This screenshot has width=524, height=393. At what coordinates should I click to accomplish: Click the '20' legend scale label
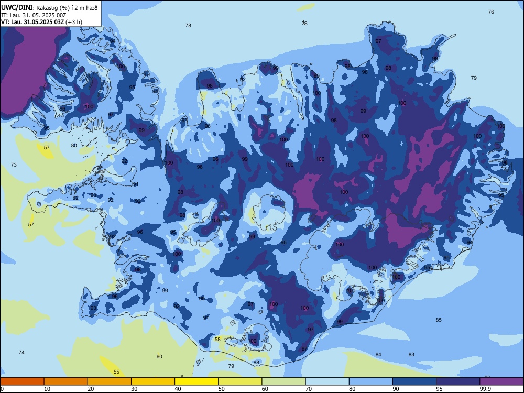tap(91, 389)
